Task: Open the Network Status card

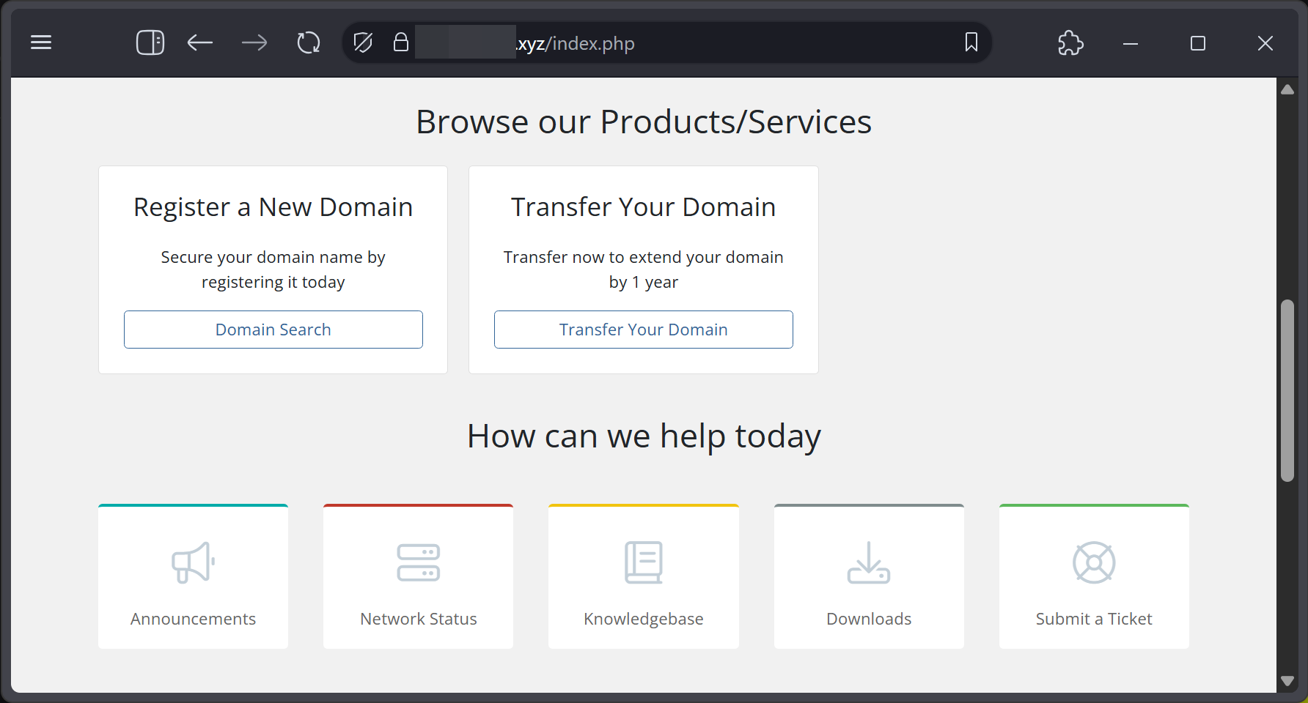Action: (419, 576)
